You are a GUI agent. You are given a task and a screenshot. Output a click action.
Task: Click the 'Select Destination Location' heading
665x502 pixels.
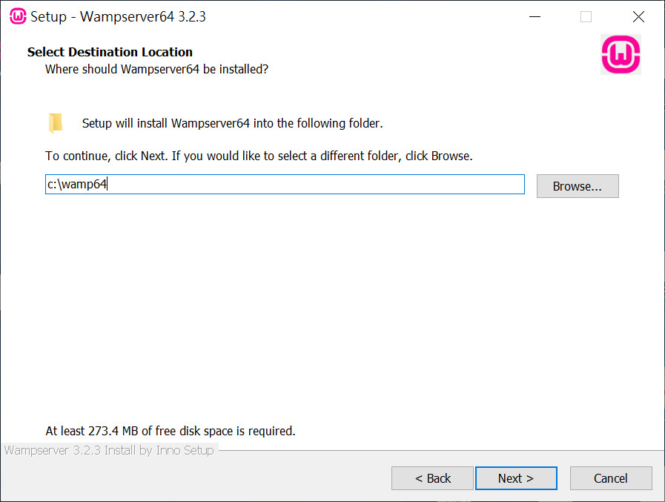(110, 52)
